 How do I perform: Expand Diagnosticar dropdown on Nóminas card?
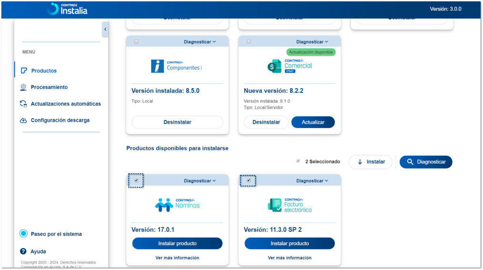click(x=200, y=181)
